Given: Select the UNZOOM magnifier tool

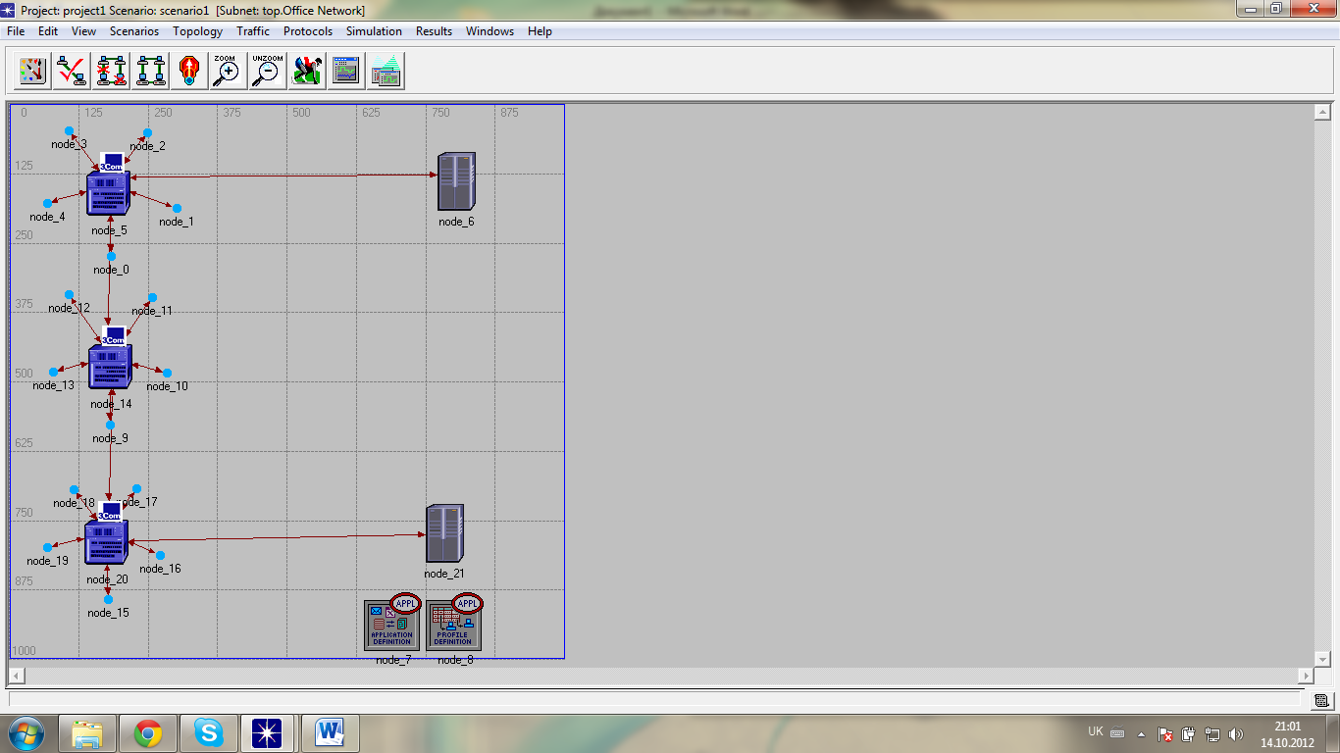Looking at the screenshot, I should [x=267, y=71].
